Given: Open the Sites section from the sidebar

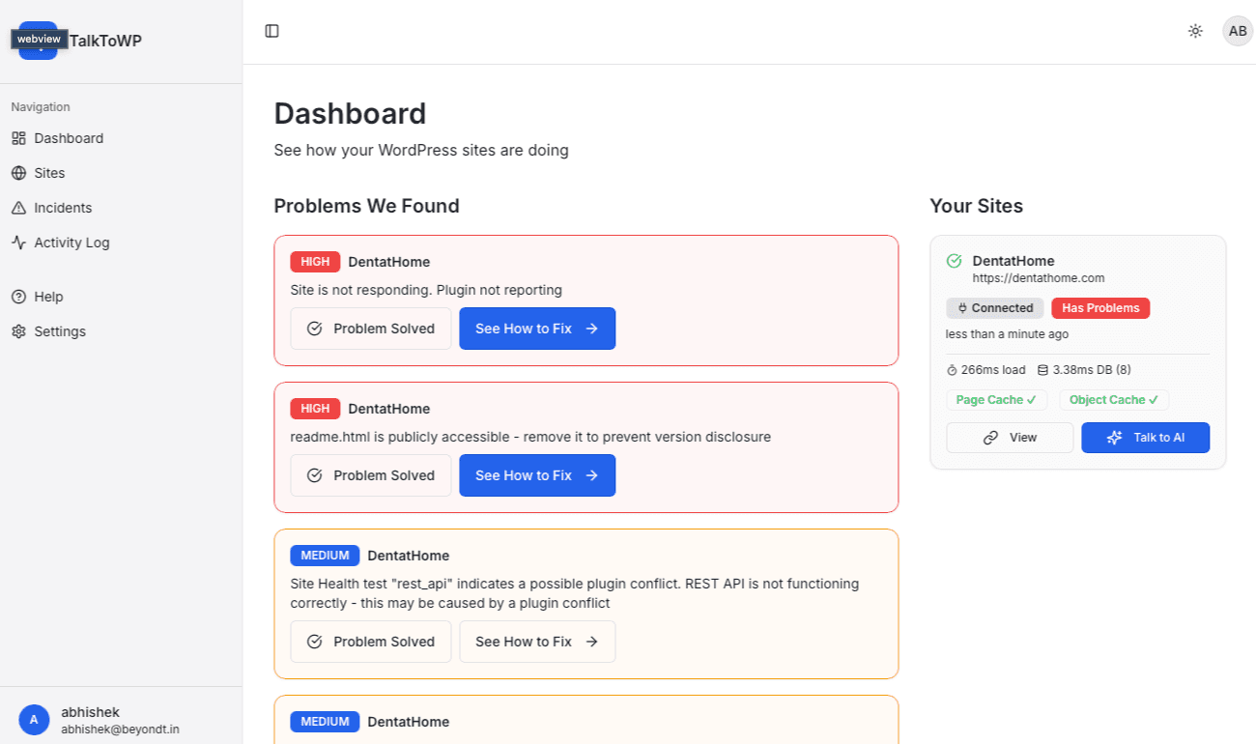Looking at the screenshot, I should pos(50,172).
